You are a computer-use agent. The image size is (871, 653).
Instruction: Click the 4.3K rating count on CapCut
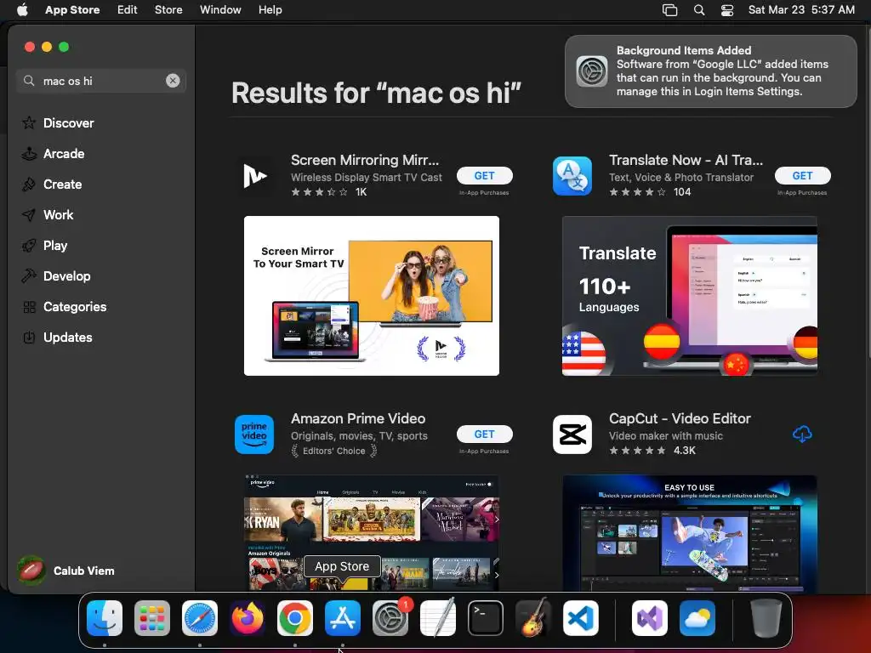tap(685, 451)
